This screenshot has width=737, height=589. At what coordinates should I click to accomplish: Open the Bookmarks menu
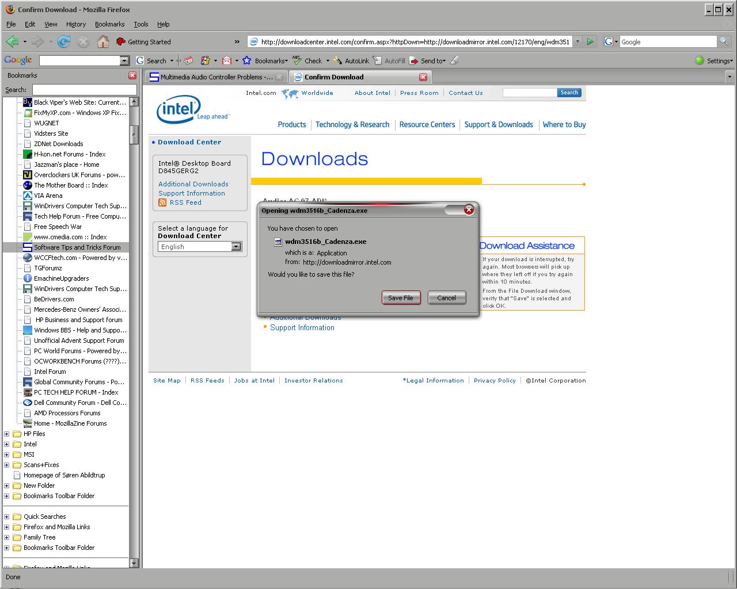(x=109, y=24)
